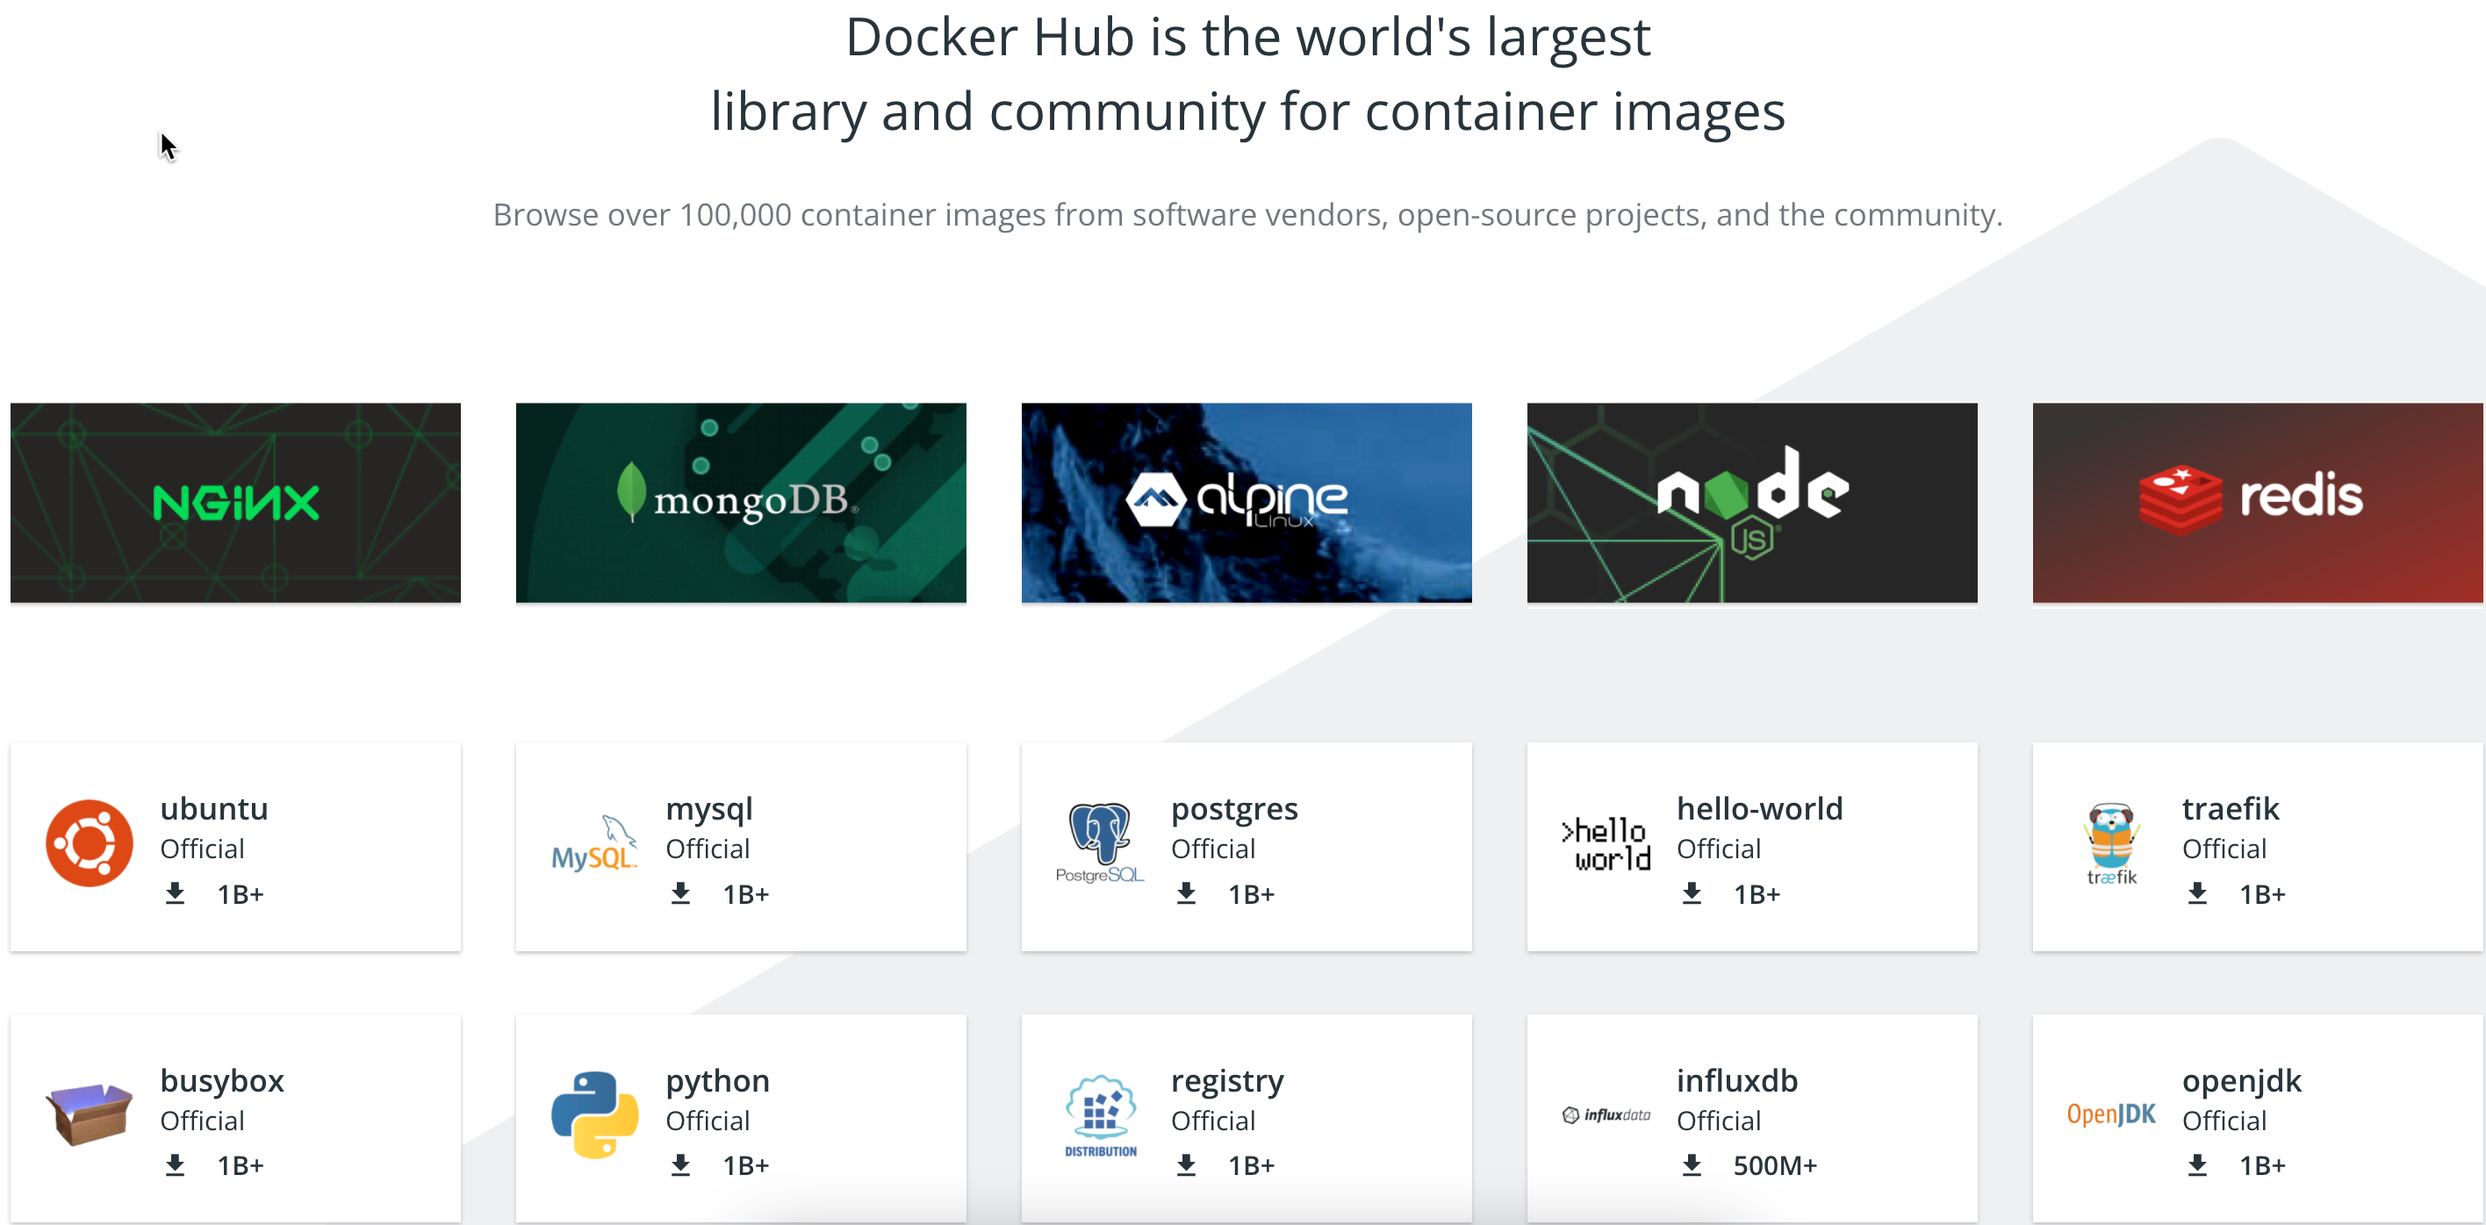Click the 1B+ count on hello-world
The height and width of the screenshot is (1225, 2486).
click(1757, 894)
